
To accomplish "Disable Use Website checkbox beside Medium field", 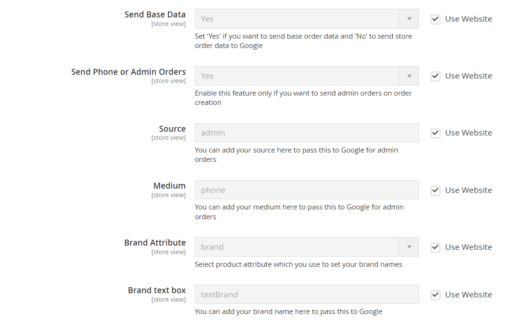I will tap(435, 190).
